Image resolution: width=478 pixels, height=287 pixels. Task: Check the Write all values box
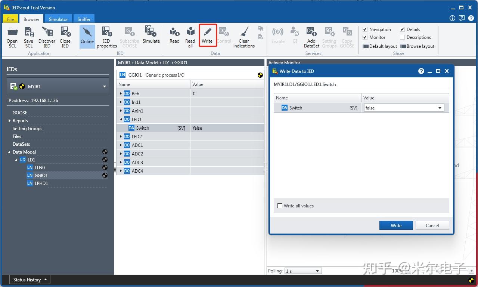(280, 206)
